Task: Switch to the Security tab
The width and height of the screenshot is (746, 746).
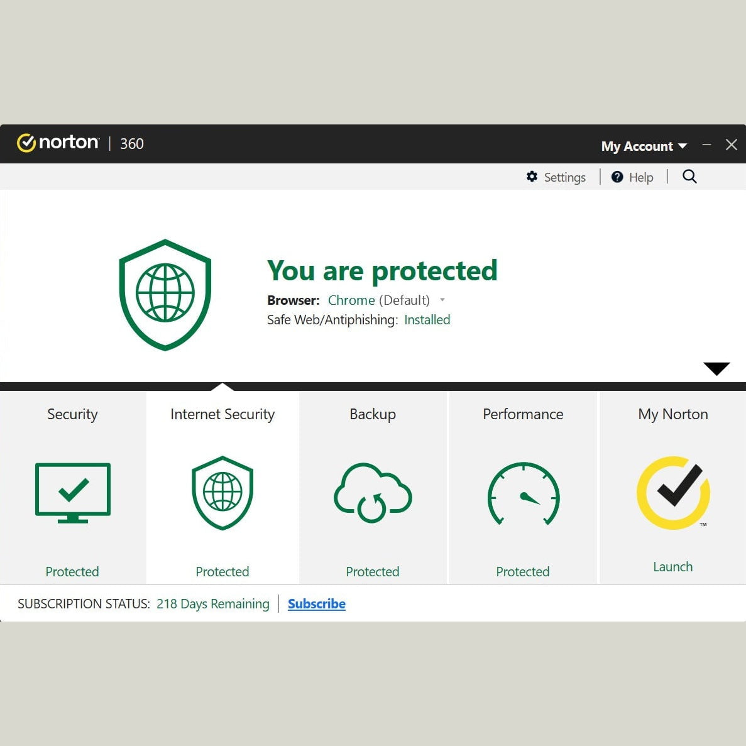Action: pos(72,414)
